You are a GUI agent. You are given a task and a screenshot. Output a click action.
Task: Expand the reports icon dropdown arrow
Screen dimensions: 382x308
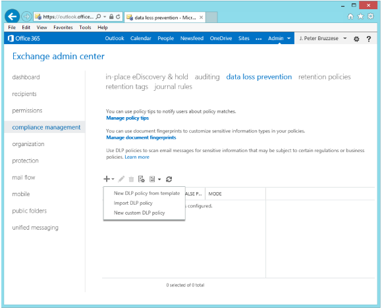(x=159, y=180)
